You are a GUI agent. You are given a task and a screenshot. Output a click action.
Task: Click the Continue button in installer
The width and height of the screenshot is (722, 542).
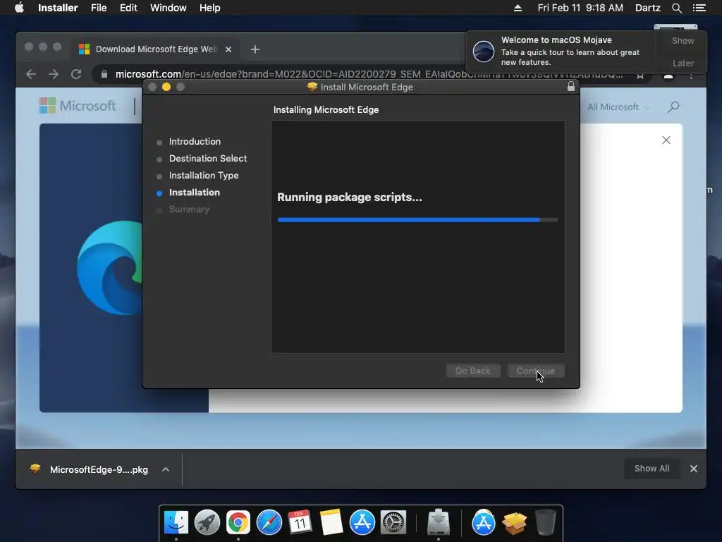(536, 371)
